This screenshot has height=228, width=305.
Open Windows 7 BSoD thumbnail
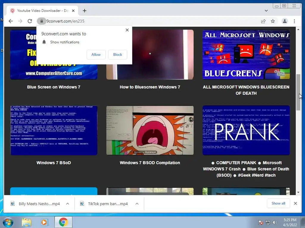[54, 130]
